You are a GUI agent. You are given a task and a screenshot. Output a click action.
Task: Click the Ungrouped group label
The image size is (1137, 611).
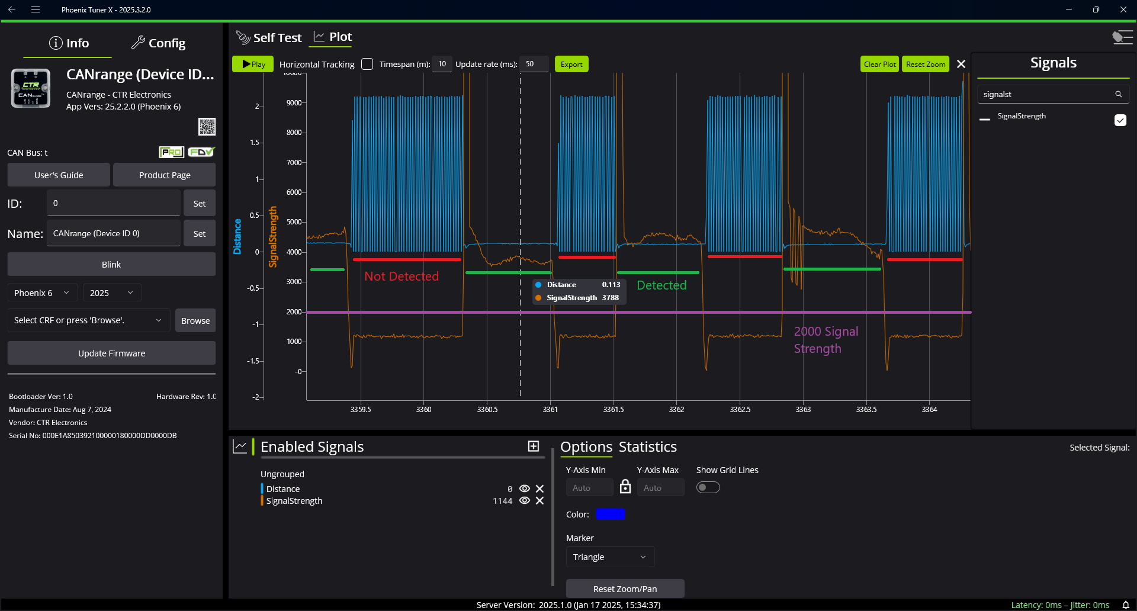[282, 474]
